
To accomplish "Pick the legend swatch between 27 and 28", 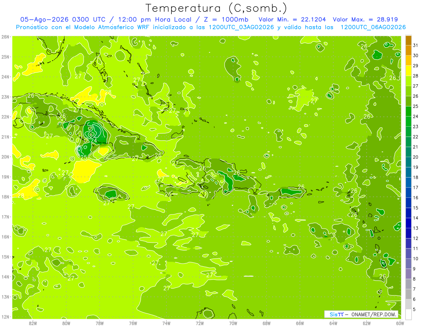I will point(408,81).
